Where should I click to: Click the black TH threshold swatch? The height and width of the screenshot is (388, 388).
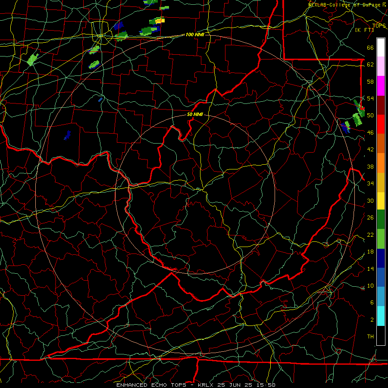click(381, 335)
